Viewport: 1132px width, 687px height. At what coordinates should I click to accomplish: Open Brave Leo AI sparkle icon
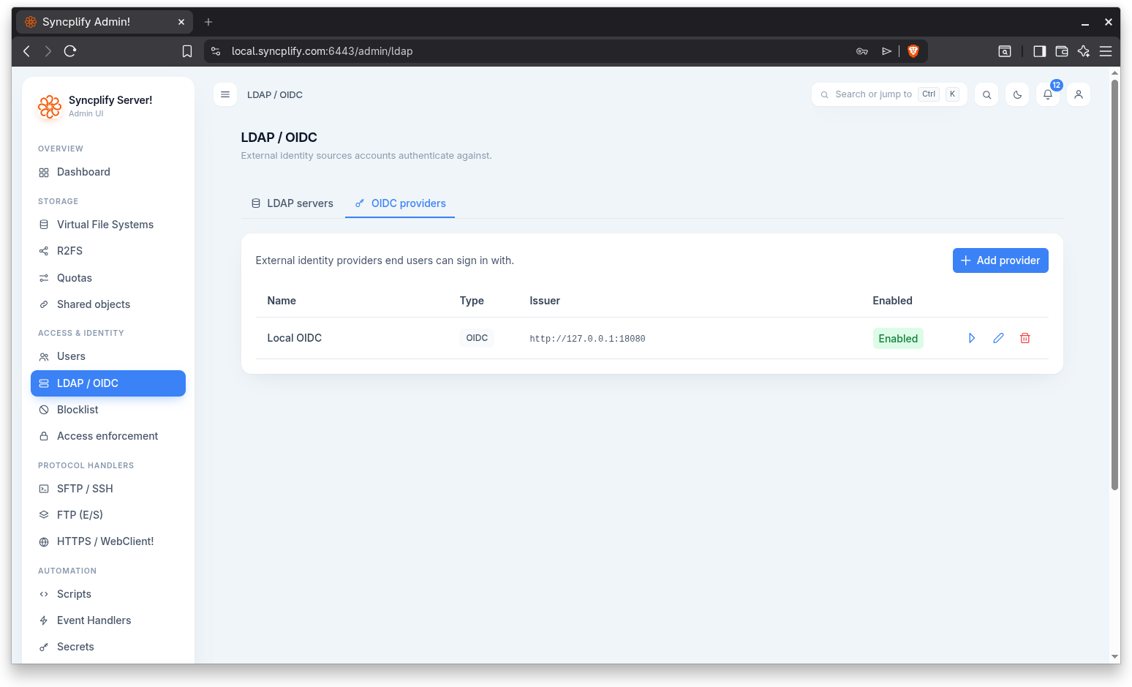(1084, 51)
